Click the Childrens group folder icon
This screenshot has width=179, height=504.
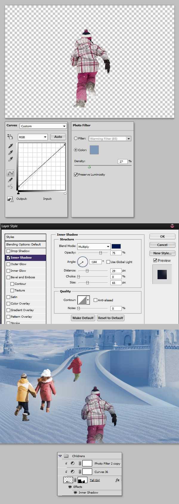66,456
